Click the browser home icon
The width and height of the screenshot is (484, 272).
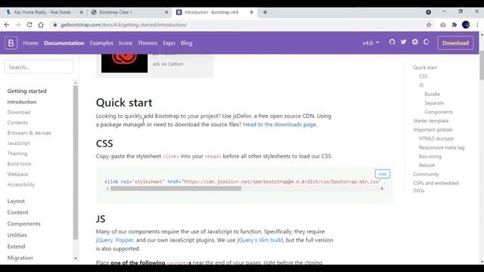click(x=41, y=25)
